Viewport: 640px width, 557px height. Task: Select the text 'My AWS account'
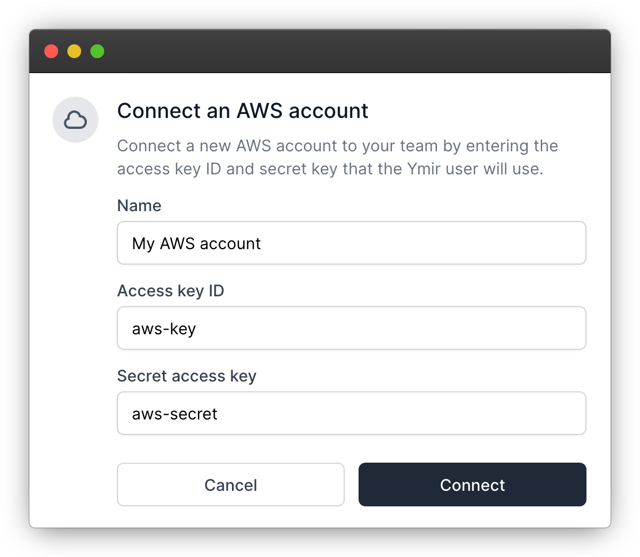pyautogui.click(x=196, y=243)
